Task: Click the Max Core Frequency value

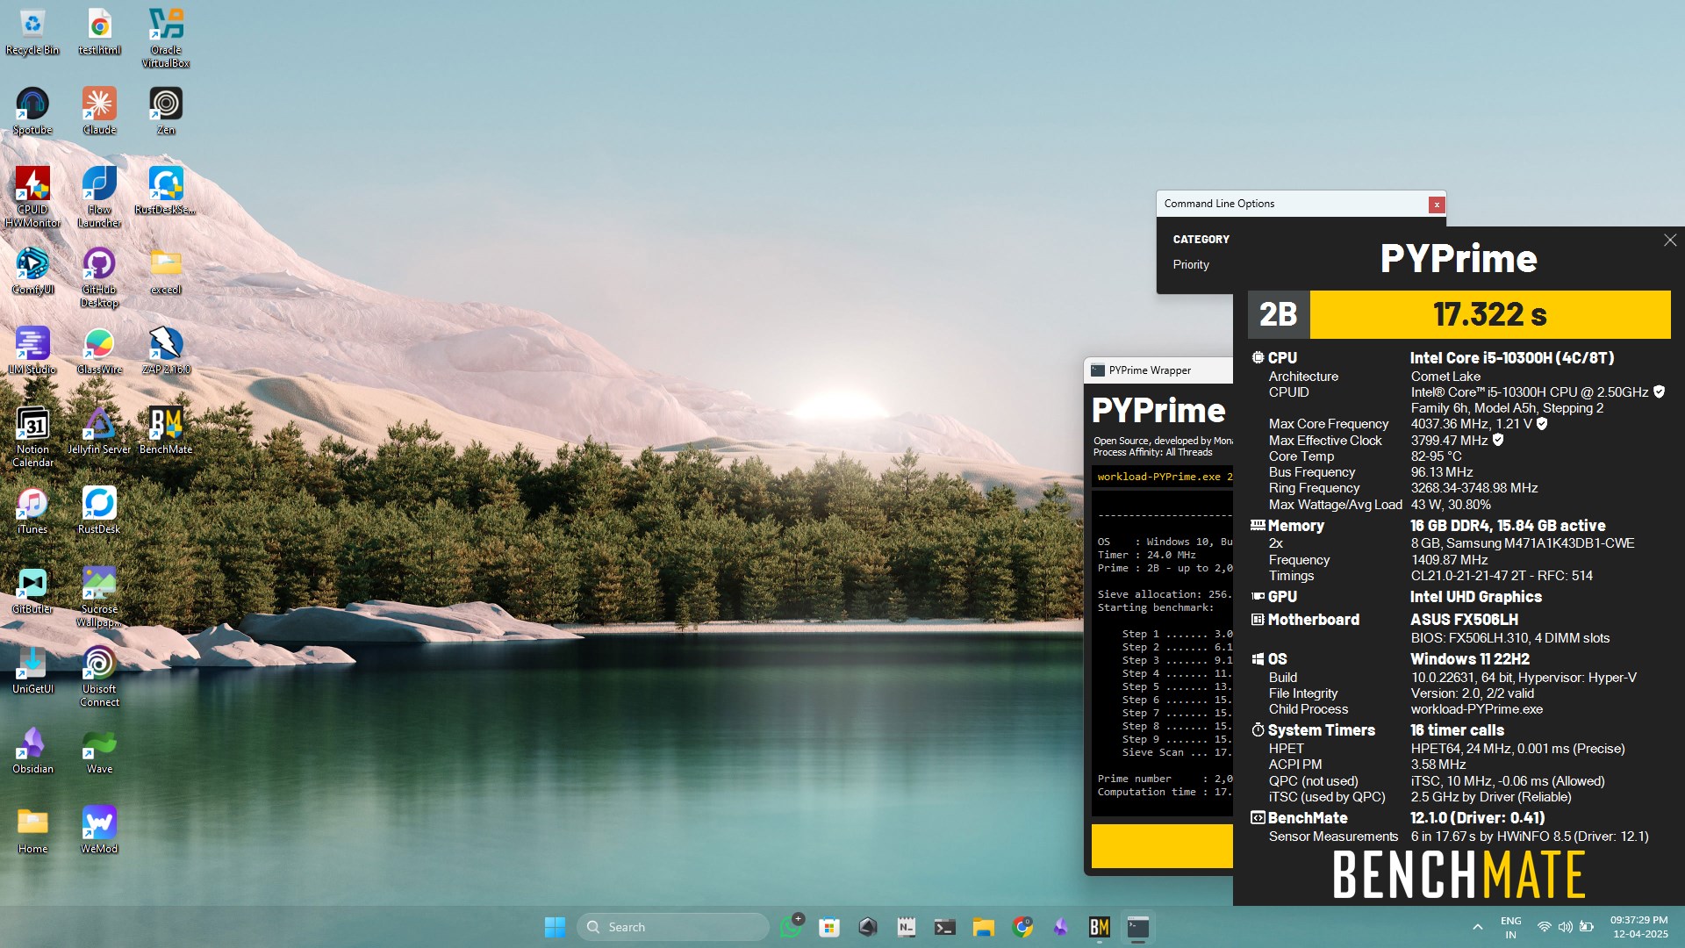Action: pyautogui.click(x=1471, y=424)
